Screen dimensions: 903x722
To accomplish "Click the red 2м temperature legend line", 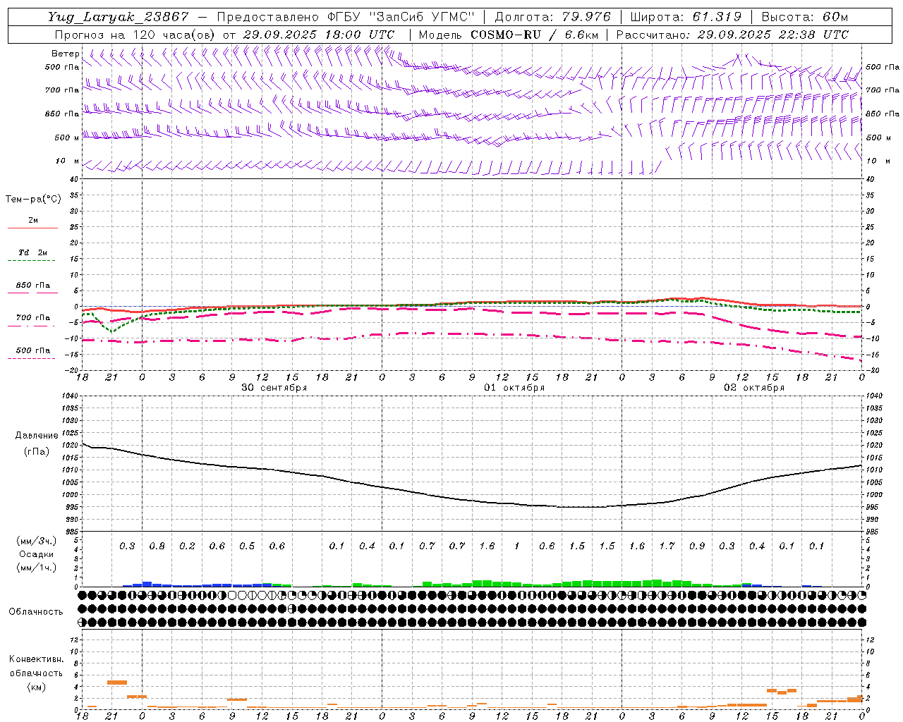I will pyautogui.click(x=32, y=228).
